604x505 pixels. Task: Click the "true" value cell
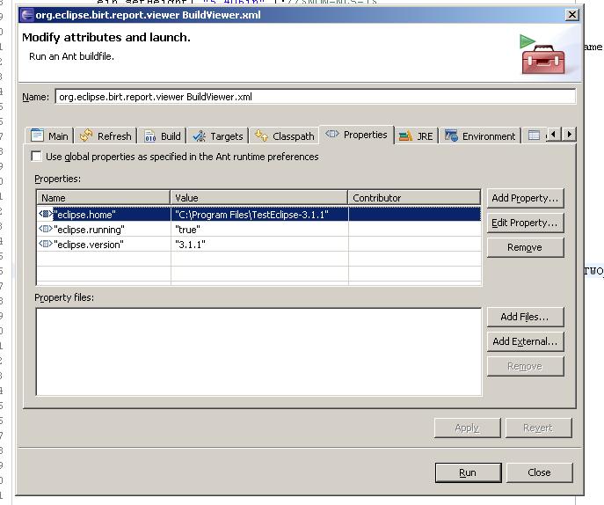coord(259,230)
